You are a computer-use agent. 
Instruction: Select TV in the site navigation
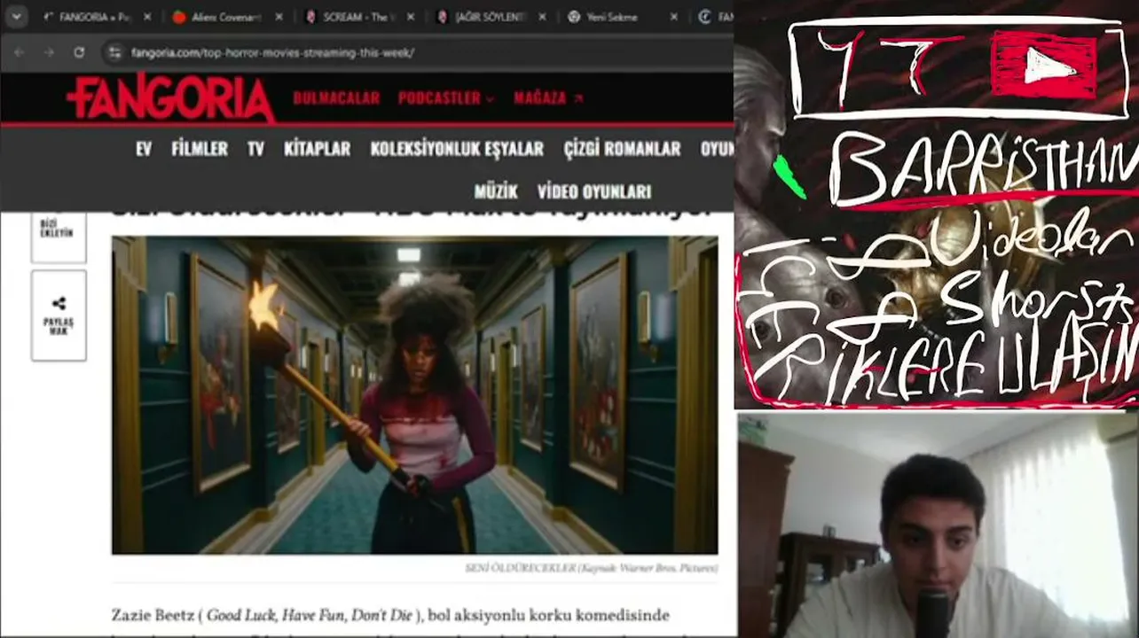pos(255,149)
